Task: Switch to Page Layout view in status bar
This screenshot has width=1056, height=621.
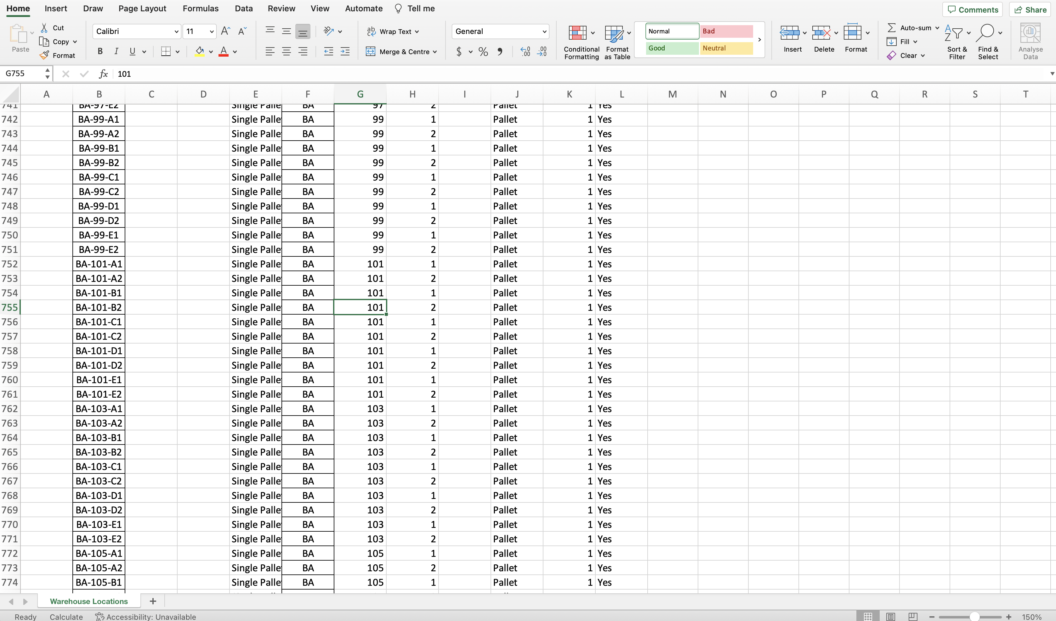Action: (890, 616)
